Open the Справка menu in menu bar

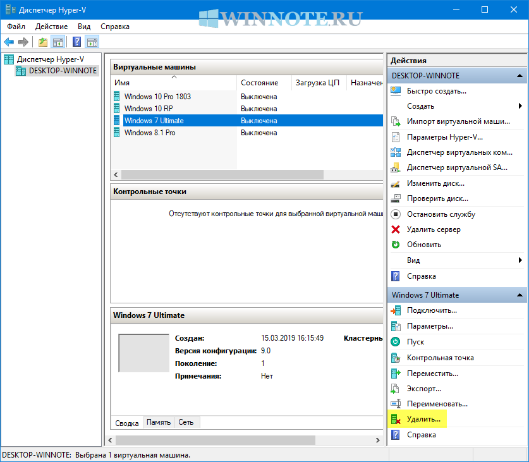[x=114, y=27]
